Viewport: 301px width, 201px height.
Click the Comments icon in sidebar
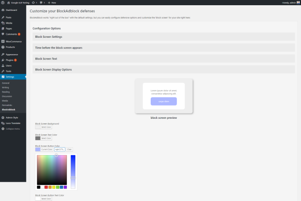pos(3,34)
